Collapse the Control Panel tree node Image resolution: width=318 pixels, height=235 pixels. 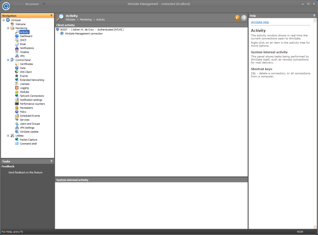click(x=8, y=60)
